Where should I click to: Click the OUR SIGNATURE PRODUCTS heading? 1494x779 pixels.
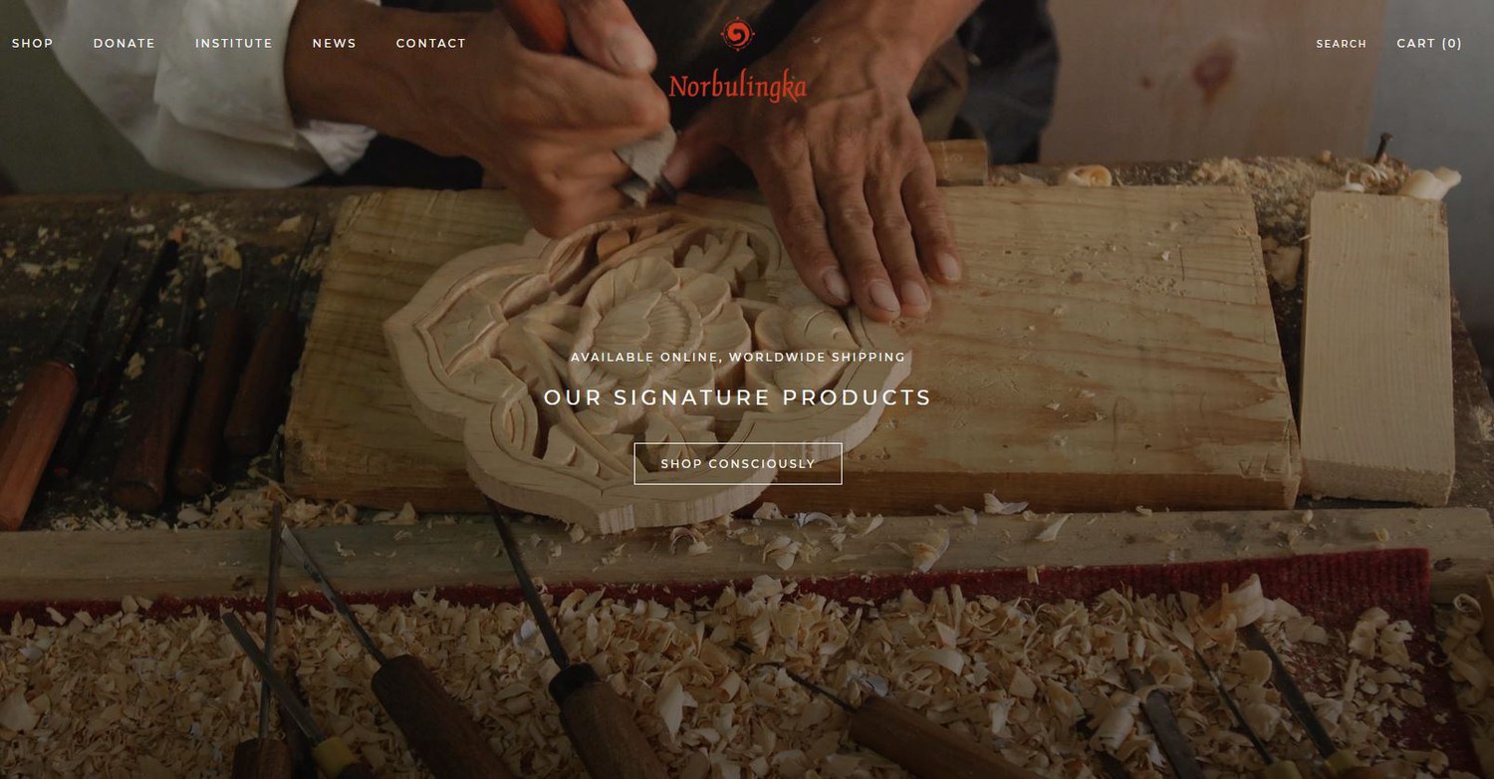[738, 397]
